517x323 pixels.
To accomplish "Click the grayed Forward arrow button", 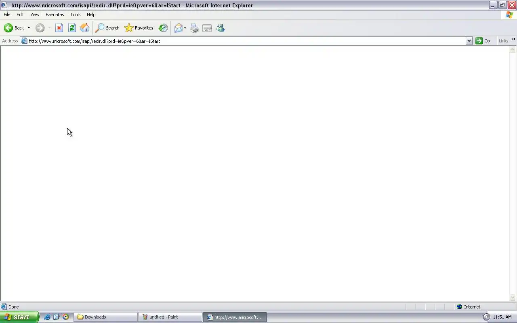I will [x=40, y=28].
